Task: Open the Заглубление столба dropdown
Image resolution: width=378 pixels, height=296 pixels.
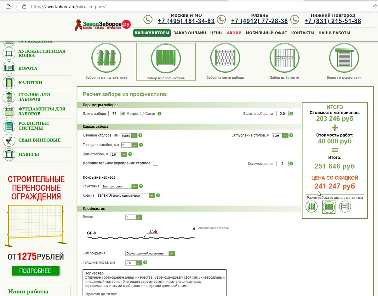Action: [280, 136]
